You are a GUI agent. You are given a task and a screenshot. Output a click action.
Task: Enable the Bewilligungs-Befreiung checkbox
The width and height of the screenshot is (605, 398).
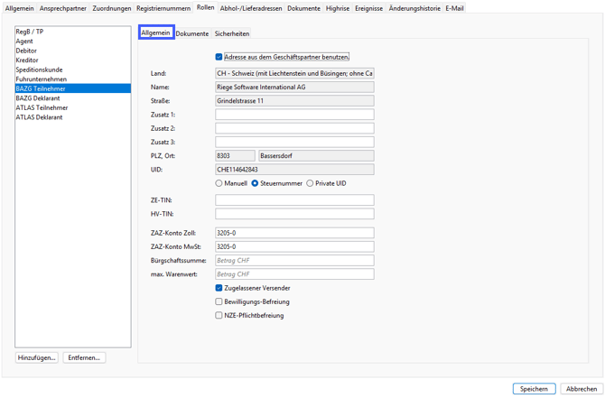219,301
